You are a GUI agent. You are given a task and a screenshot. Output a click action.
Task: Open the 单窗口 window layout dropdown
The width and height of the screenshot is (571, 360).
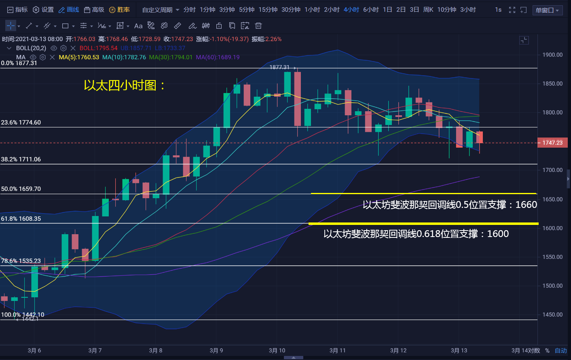tap(547, 10)
